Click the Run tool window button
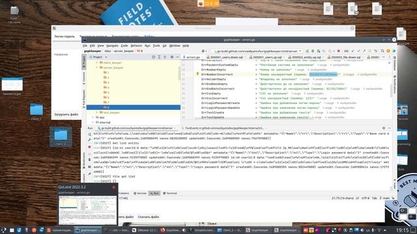 [x=154, y=193]
